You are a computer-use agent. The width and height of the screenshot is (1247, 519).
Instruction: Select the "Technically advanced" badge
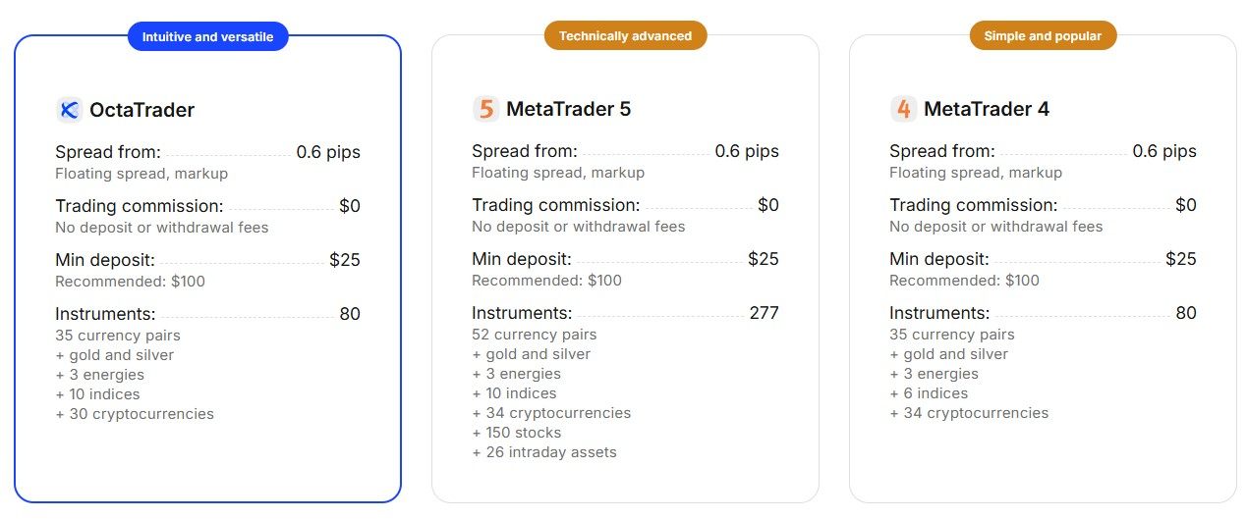(x=625, y=36)
